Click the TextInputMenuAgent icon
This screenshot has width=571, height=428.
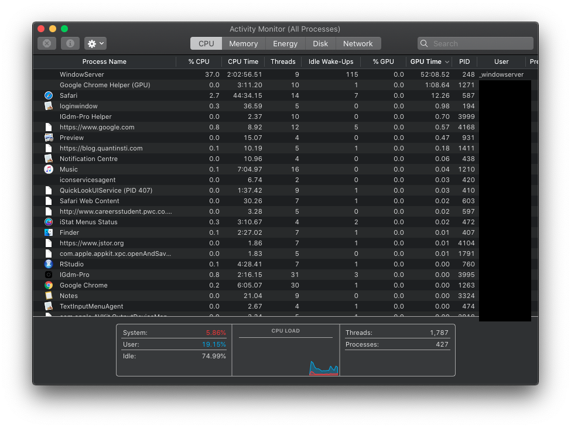(x=49, y=306)
